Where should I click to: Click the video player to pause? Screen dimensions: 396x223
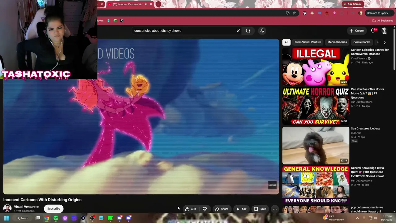[x=141, y=116]
